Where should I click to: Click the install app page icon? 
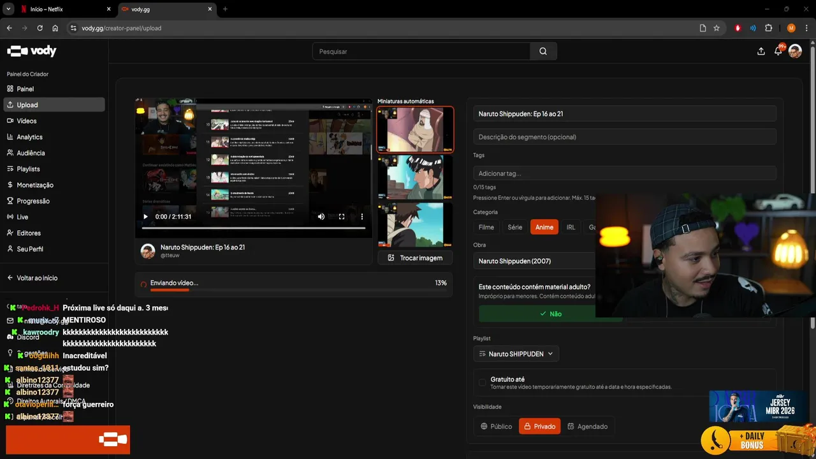tap(703, 28)
